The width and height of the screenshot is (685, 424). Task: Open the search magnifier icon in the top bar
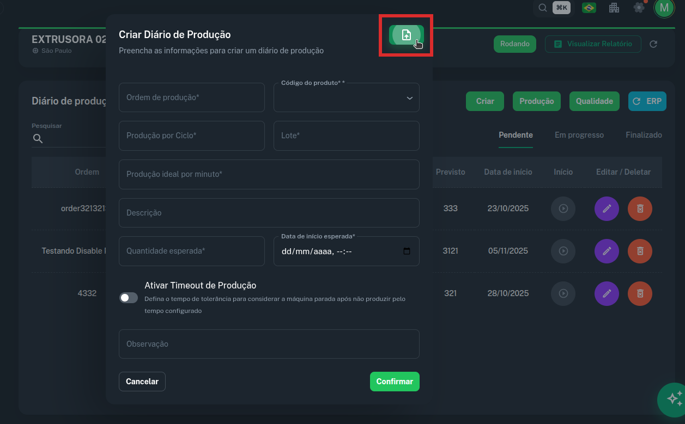click(x=542, y=8)
